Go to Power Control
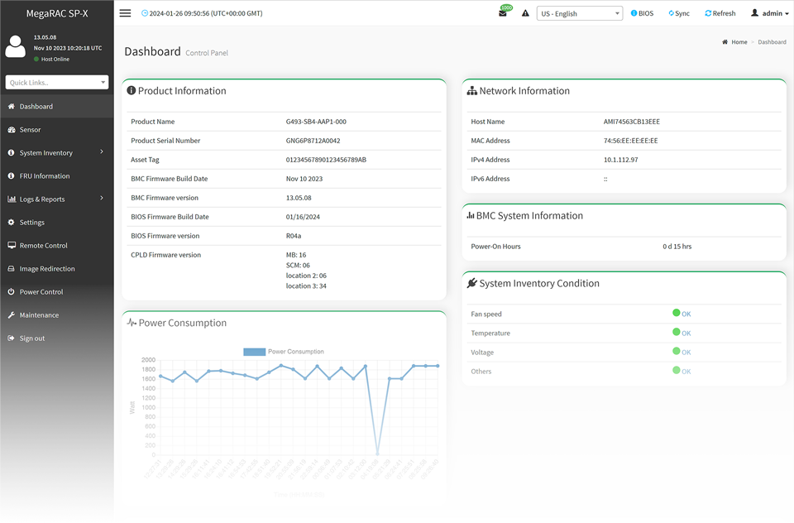 41,292
